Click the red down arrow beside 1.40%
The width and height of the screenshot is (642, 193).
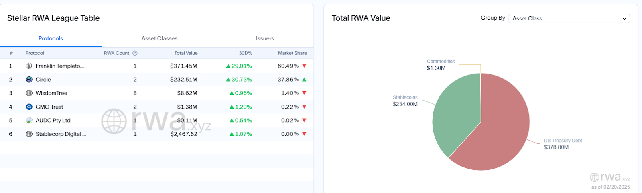tap(304, 93)
